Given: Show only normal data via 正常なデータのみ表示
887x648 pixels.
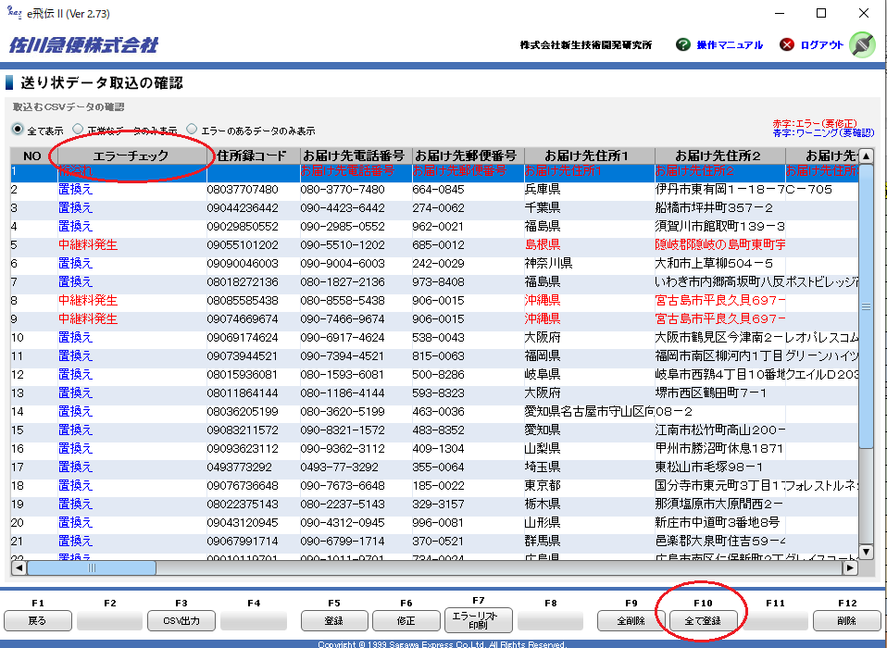Looking at the screenshot, I should [79, 130].
